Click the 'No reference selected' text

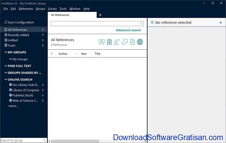coord(173,23)
